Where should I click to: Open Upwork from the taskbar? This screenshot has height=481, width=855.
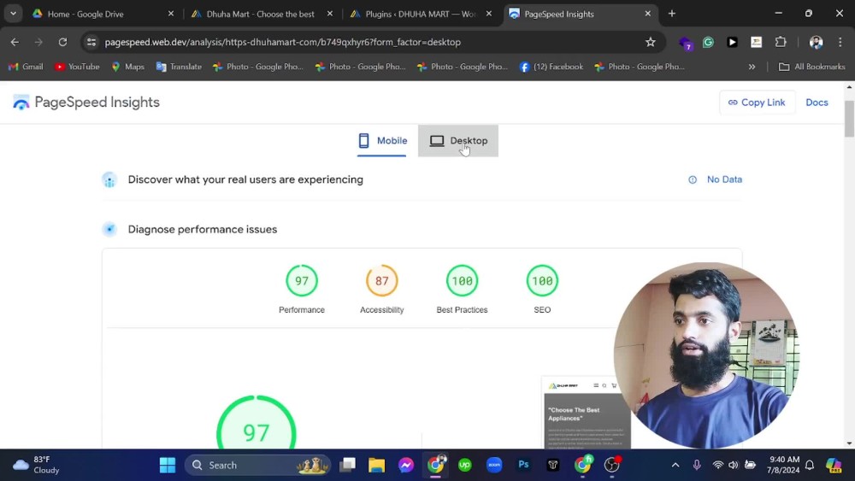click(x=464, y=466)
